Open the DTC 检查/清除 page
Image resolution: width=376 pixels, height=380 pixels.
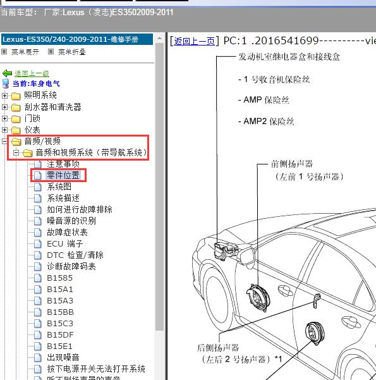pyautogui.click(x=75, y=255)
